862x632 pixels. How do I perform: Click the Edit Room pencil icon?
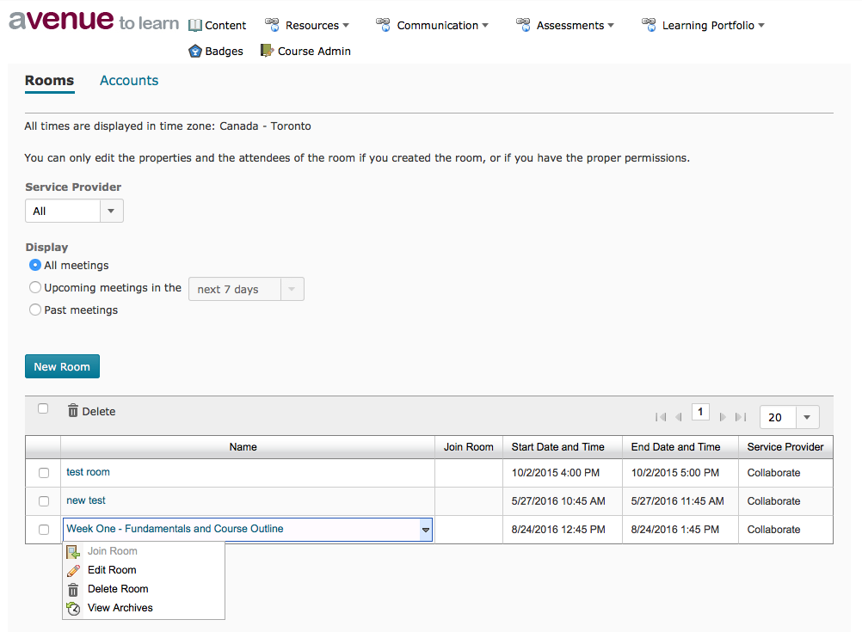pyautogui.click(x=74, y=570)
